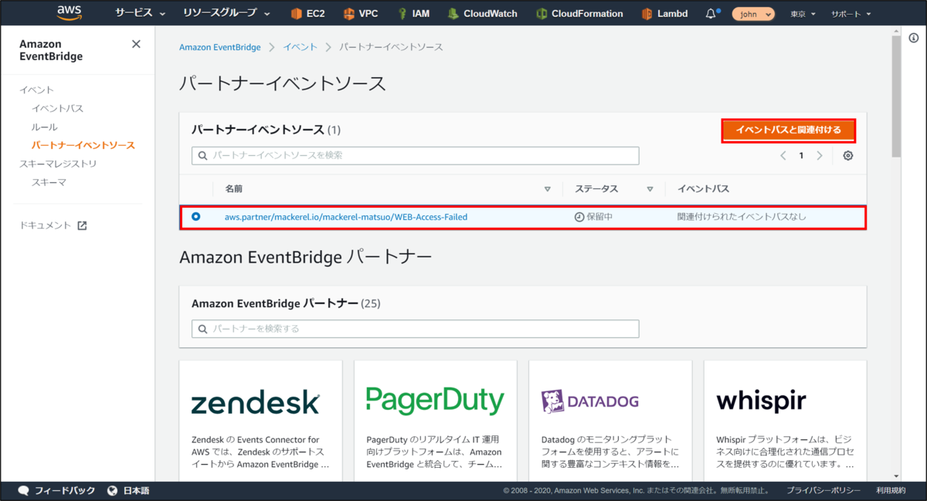Focus the パートナーを検索する field

click(416, 329)
